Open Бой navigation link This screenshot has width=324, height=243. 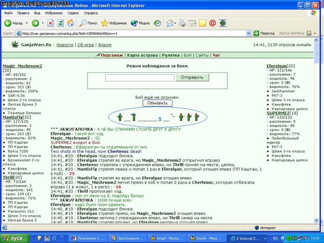point(187,55)
